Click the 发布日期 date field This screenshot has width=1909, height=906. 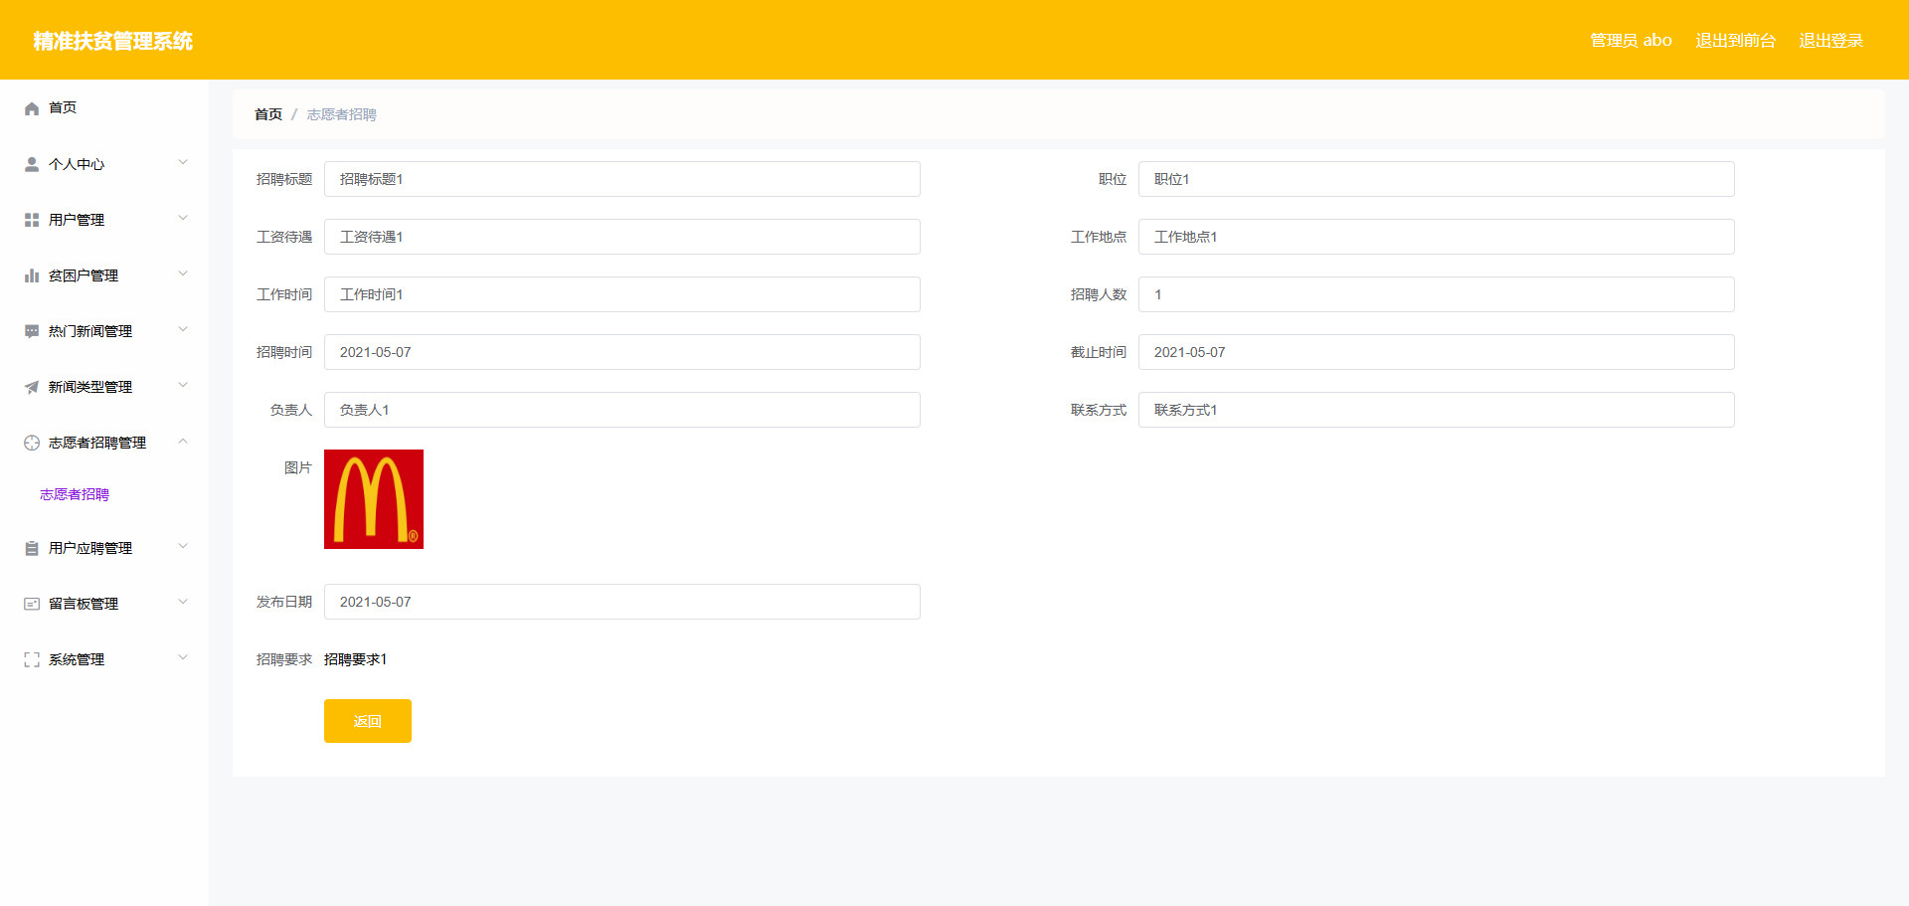[622, 602]
